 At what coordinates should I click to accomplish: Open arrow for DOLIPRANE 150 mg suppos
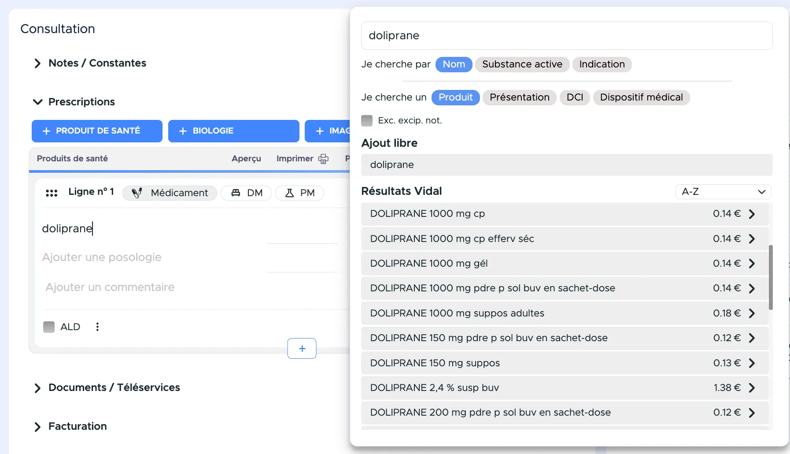click(x=752, y=363)
